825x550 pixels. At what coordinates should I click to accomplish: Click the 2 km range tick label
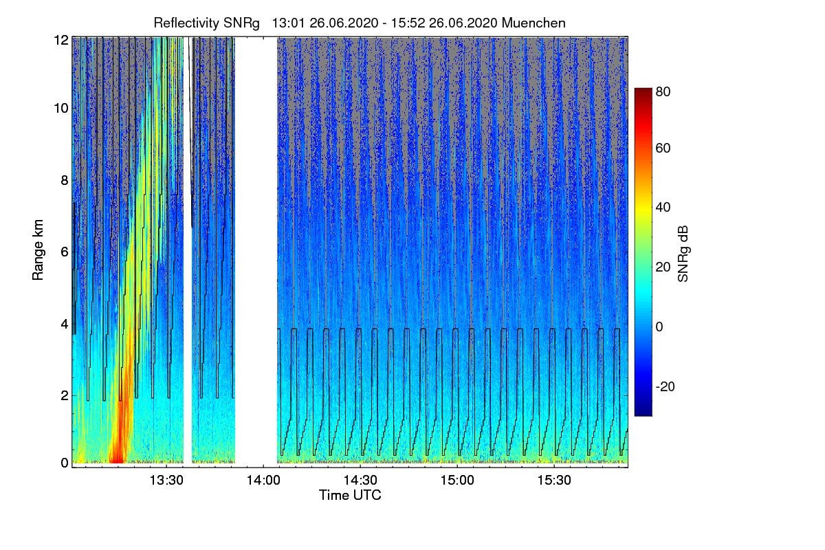pyautogui.click(x=64, y=395)
